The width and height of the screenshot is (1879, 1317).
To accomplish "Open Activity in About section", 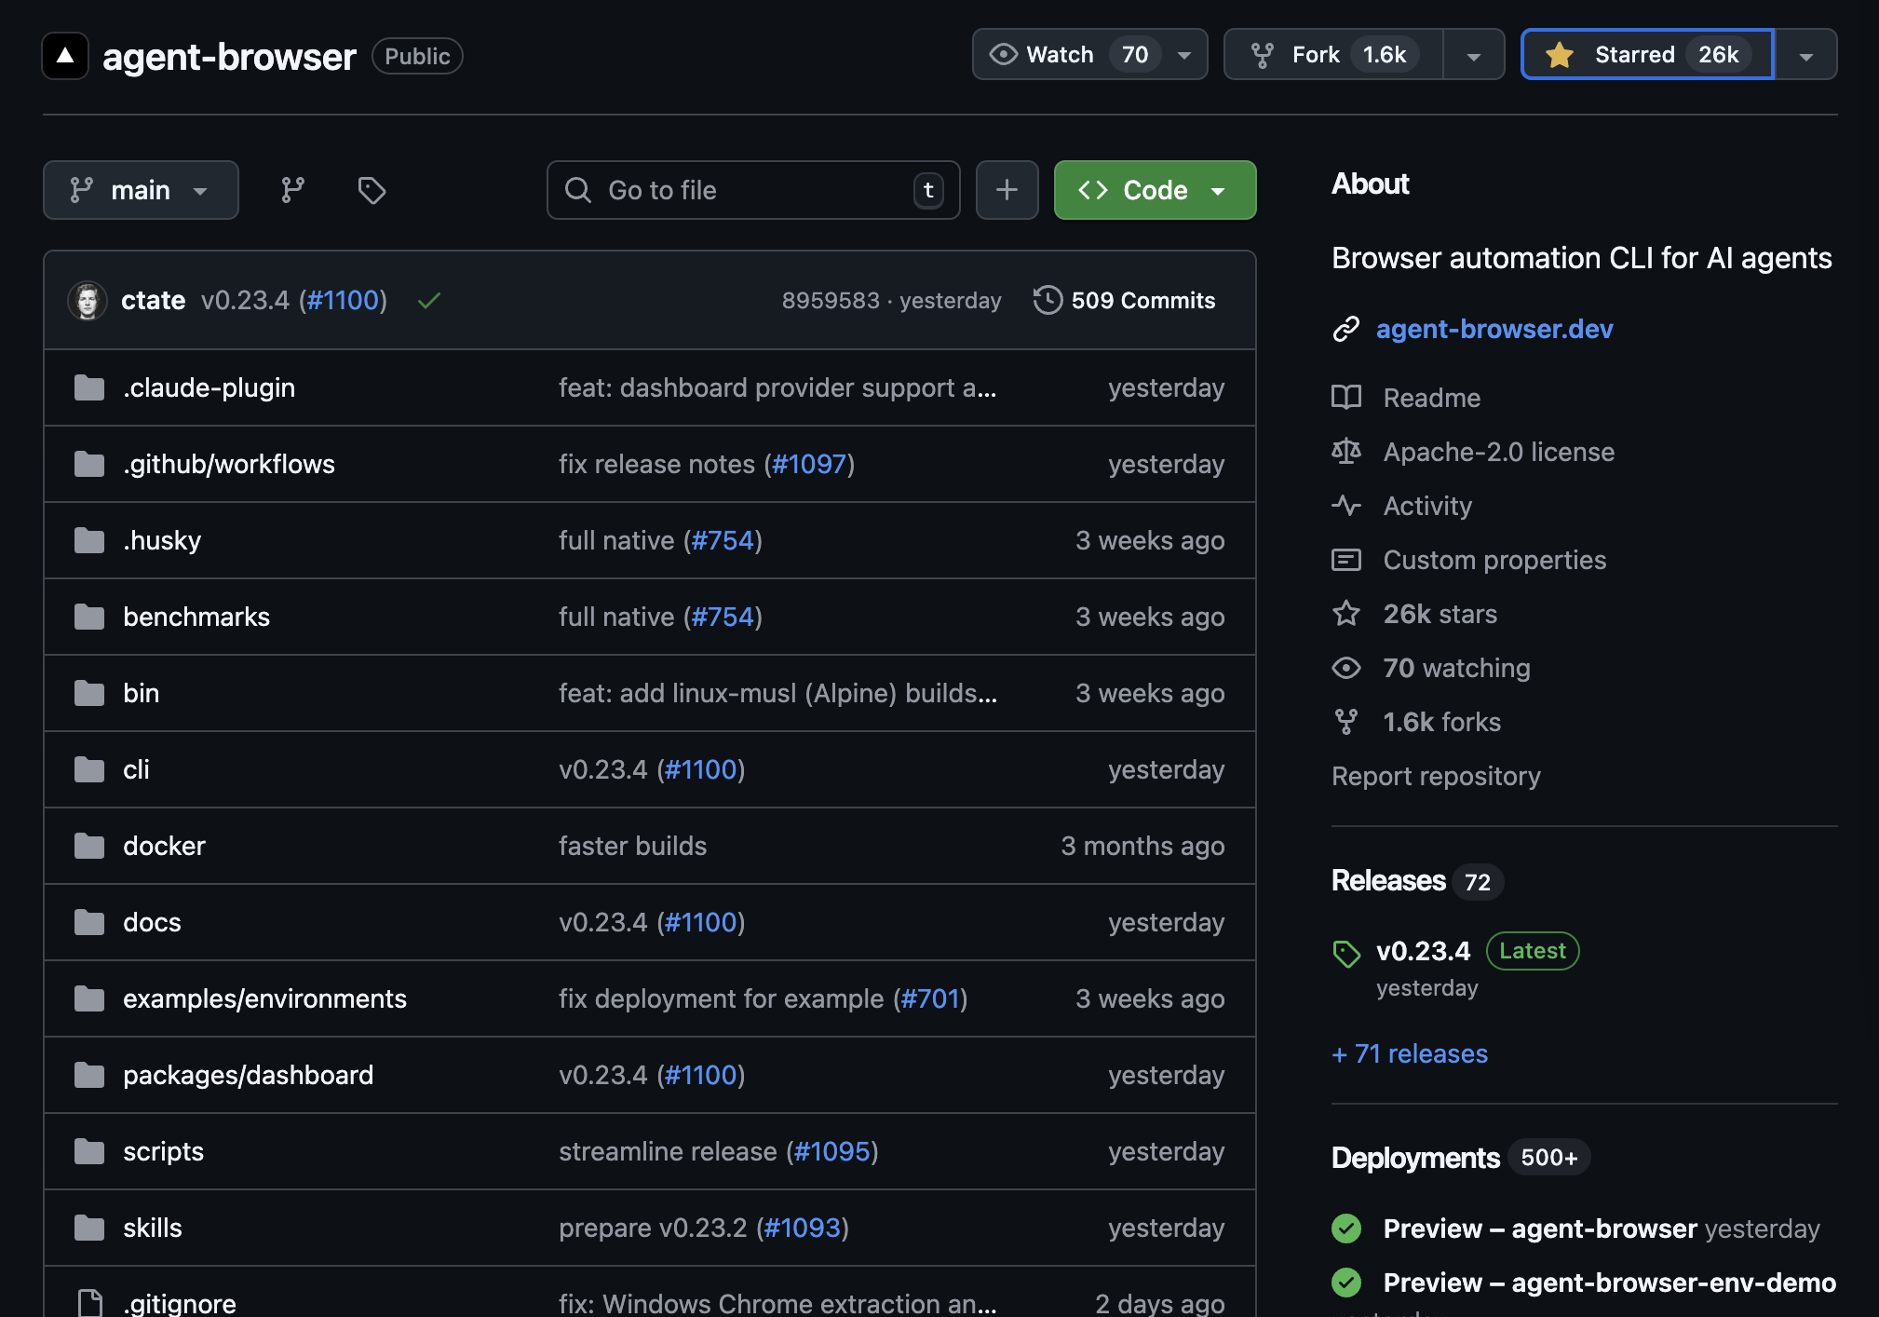I will (x=1426, y=506).
